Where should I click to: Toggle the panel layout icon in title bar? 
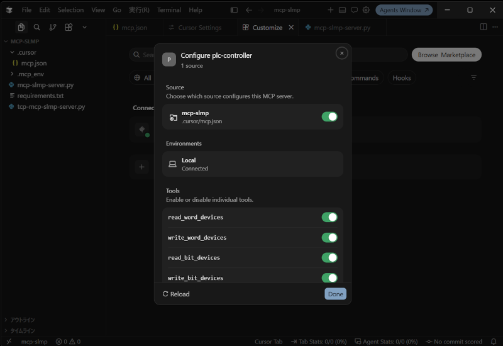tap(342, 10)
